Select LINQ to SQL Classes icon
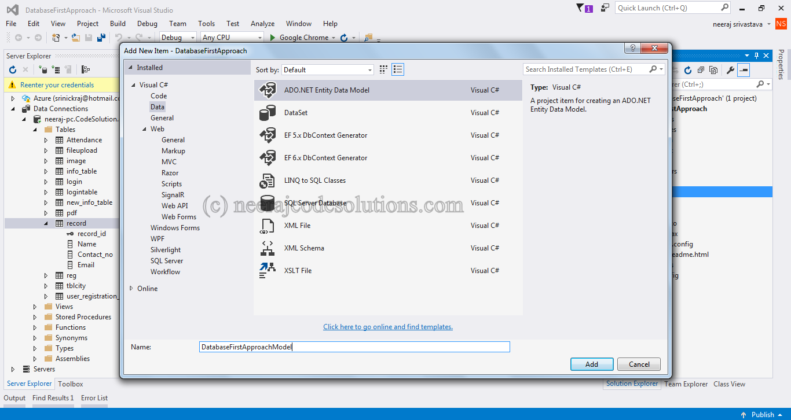Image resolution: width=791 pixels, height=420 pixels. click(x=268, y=180)
